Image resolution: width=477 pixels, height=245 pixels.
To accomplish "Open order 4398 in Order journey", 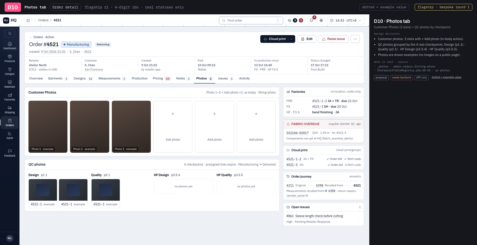I will [320, 185].
